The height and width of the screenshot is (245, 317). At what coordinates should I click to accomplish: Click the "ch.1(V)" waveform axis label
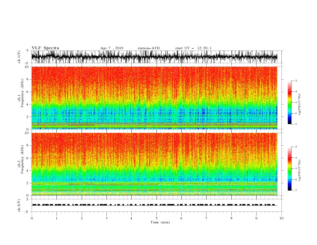tap(19, 57)
